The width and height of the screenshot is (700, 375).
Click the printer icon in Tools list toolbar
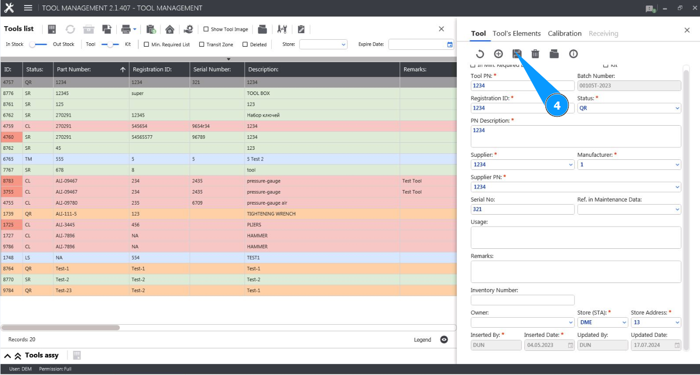pos(126,29)
